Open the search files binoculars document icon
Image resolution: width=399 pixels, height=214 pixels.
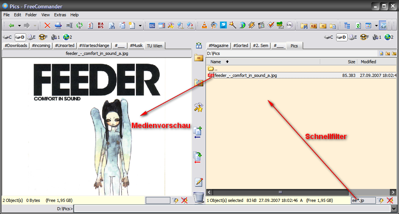(111, 25)
